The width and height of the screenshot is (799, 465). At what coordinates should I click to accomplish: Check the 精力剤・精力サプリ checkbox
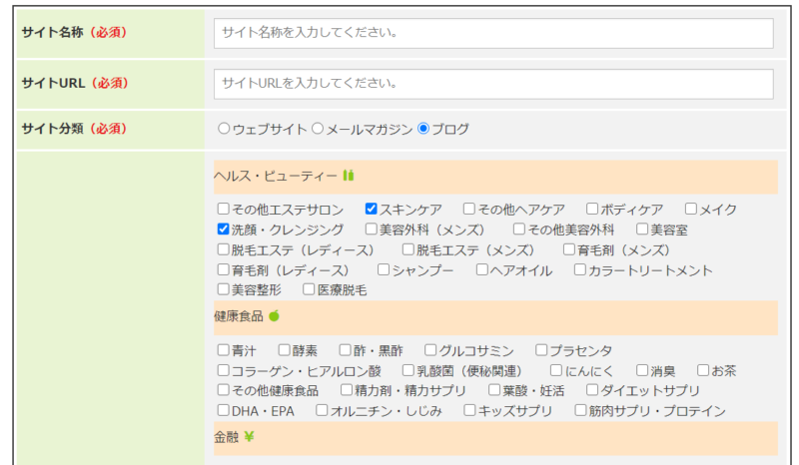(x=347, y=389)
